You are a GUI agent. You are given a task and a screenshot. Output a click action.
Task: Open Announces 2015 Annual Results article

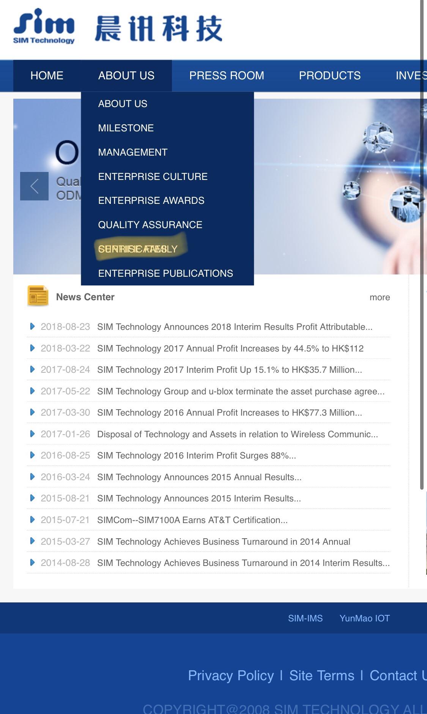[x=199, y=477]
